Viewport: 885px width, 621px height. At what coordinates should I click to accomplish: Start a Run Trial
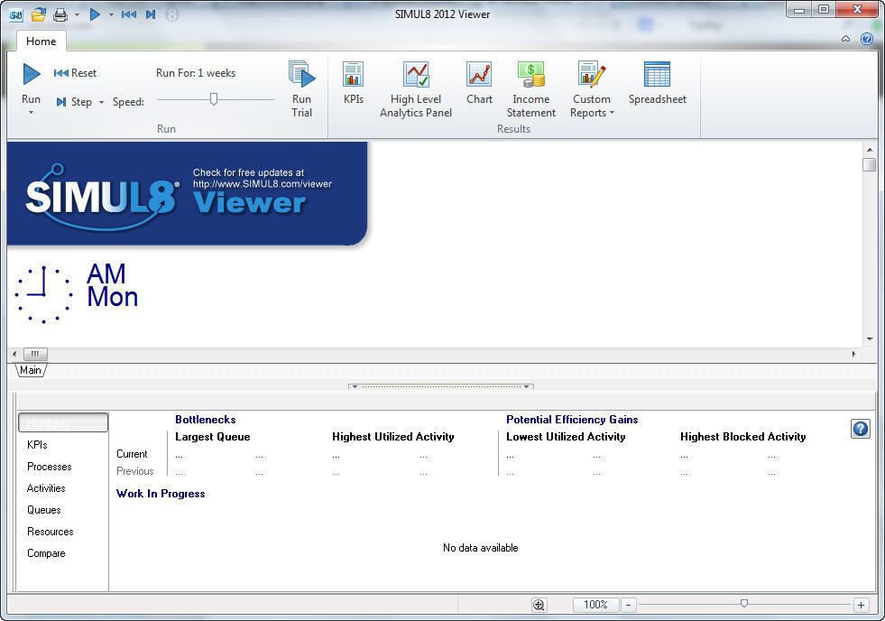[x=302, y=89]
